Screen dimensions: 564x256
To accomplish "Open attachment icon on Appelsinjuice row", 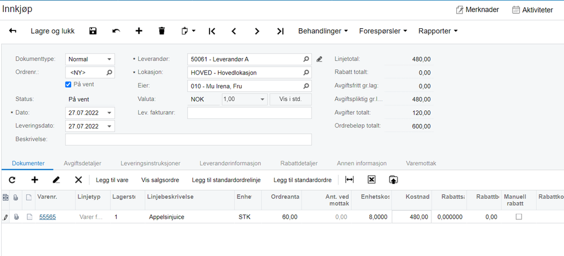I will pos(16,217).
